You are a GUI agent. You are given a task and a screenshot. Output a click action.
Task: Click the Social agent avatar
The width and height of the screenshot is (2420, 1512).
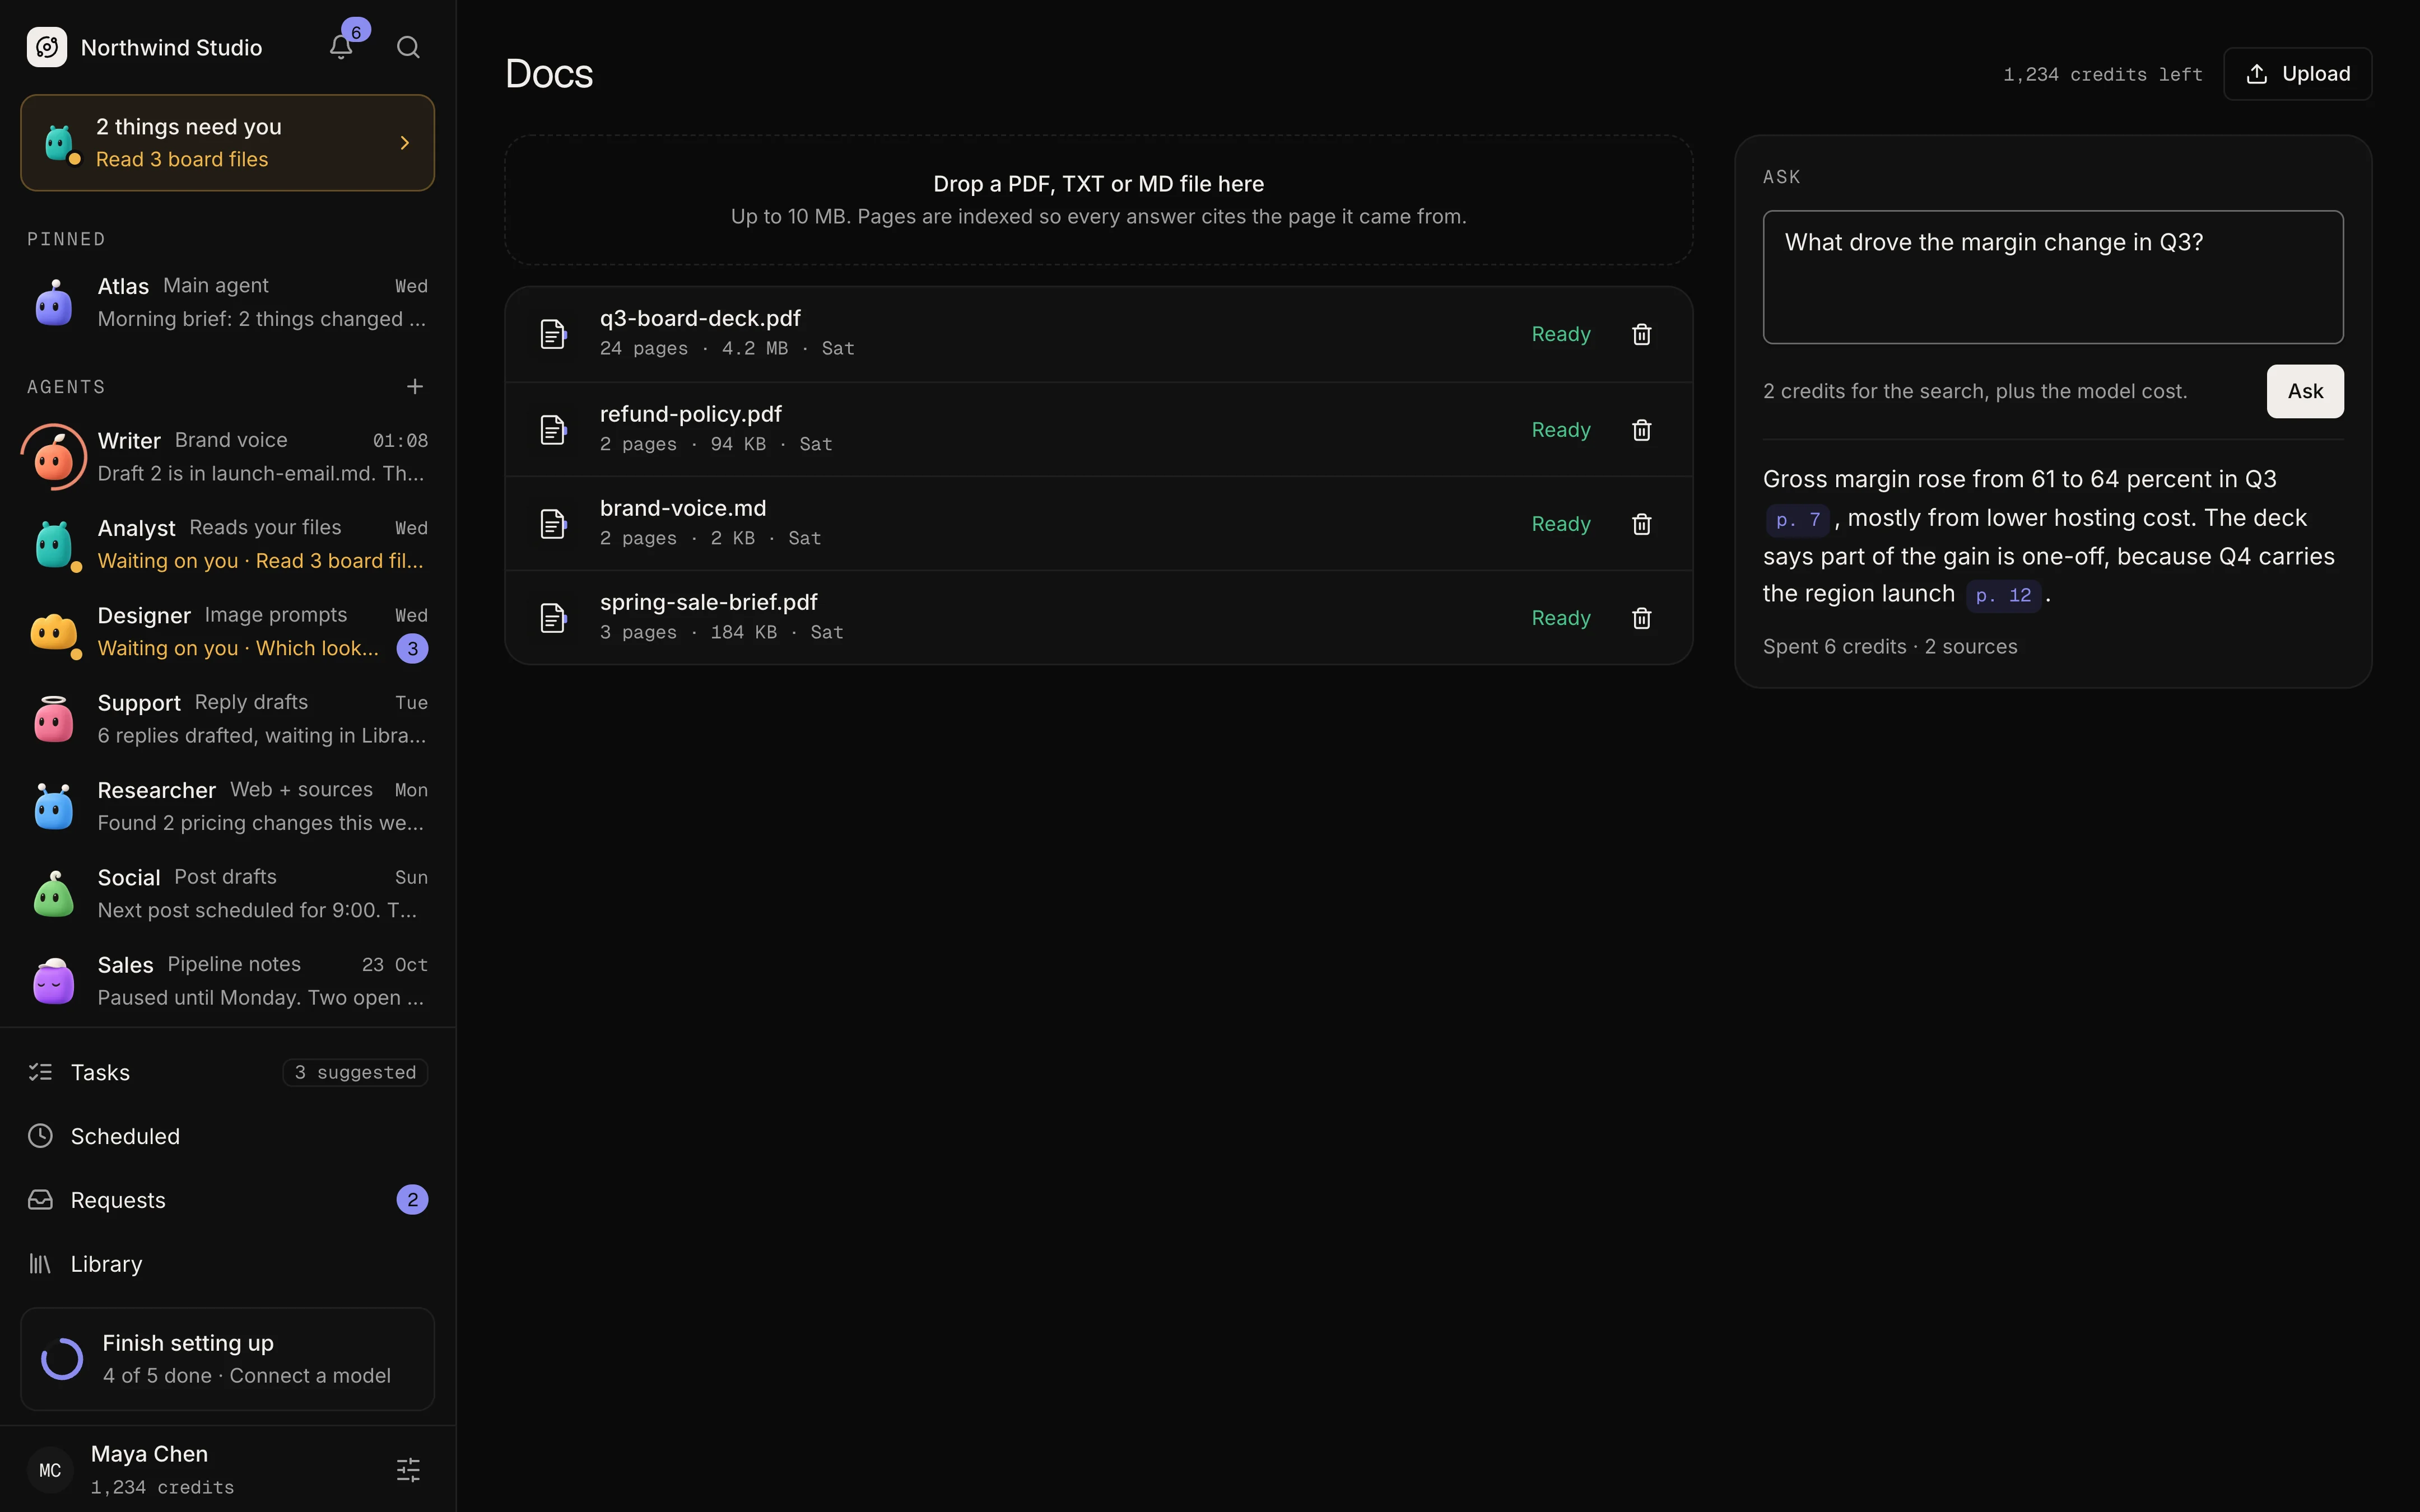[x=54, y=894]
